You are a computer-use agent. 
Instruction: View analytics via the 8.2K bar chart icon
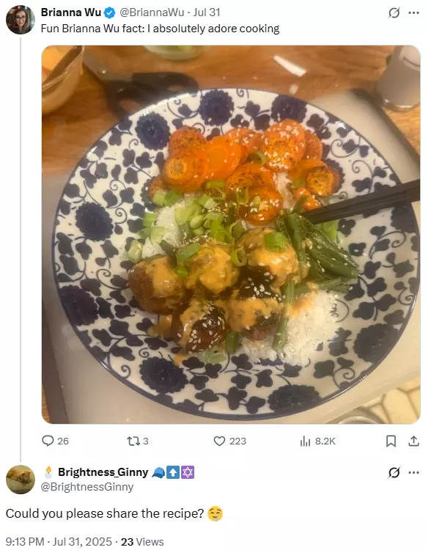click(x=305, y=441)
